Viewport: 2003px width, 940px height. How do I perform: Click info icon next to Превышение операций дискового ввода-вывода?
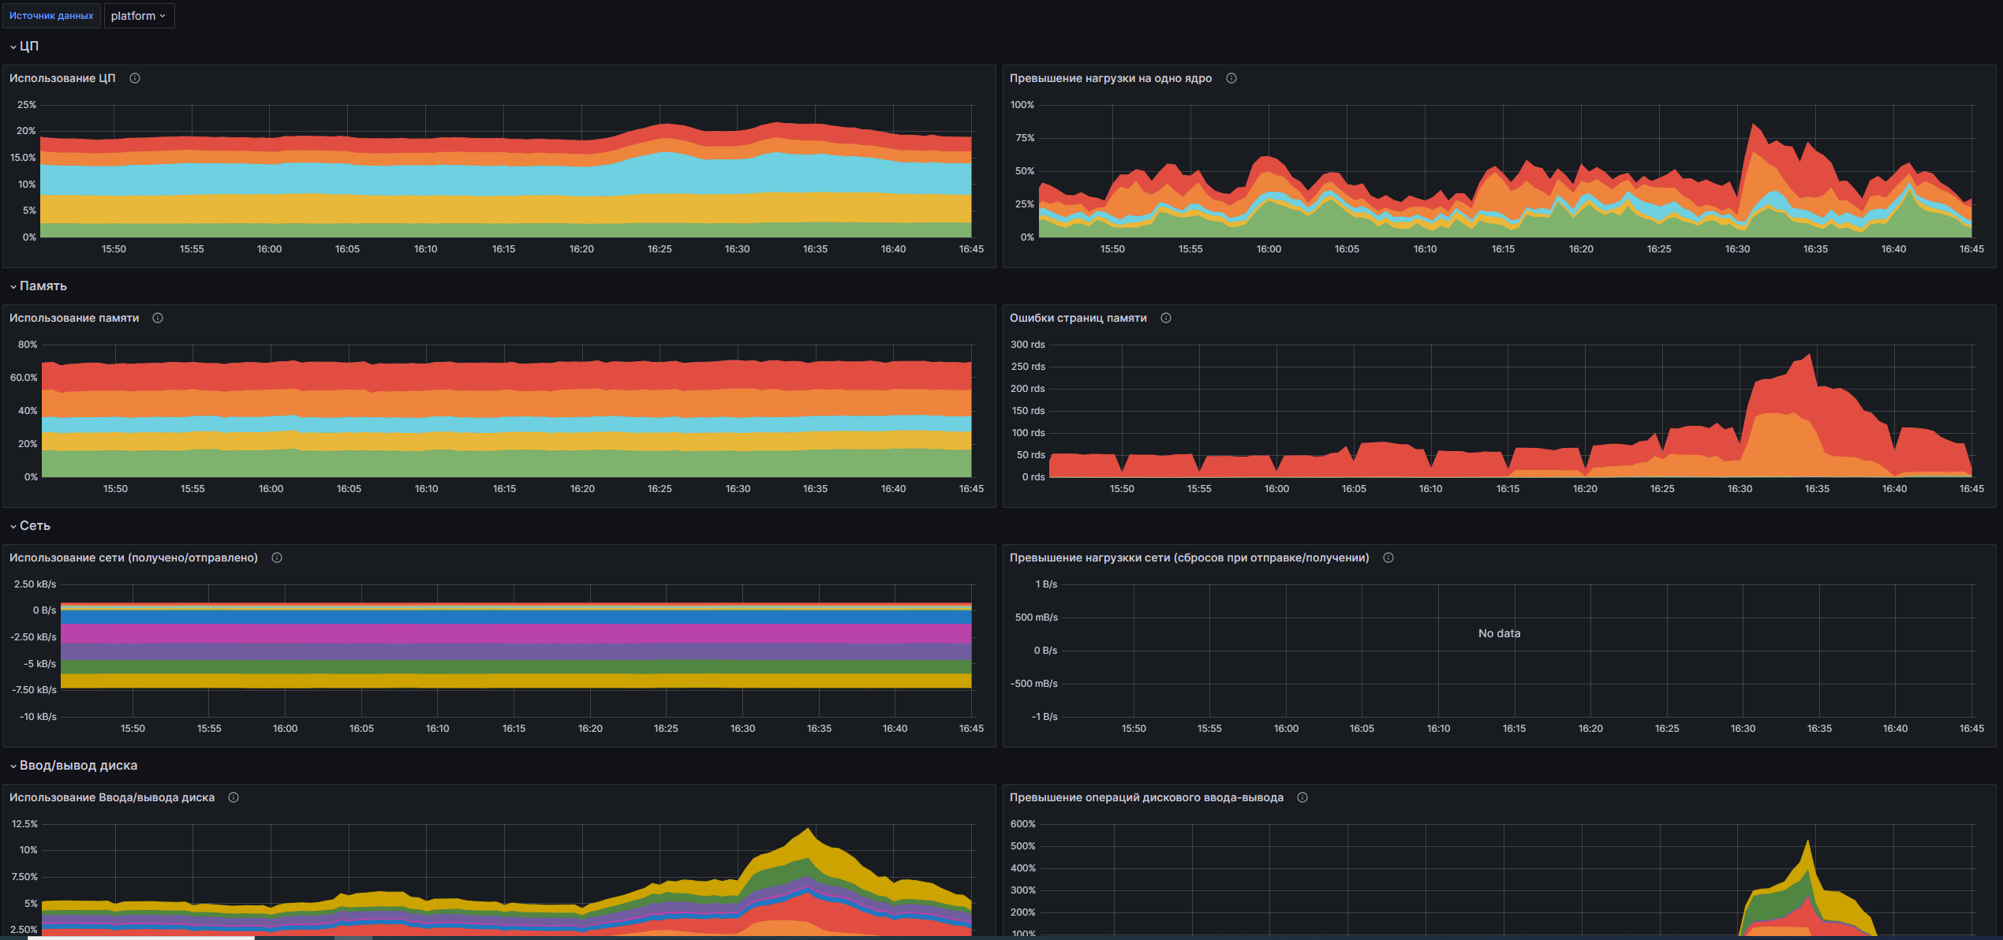point(1302,797)
